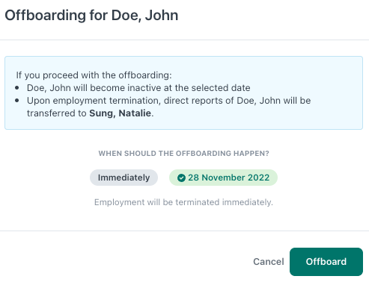The image size is (369, 282).
Task: Click the WHEN SHOULD THE OFFBOARDING HAPPEN label
Action: 183,154
